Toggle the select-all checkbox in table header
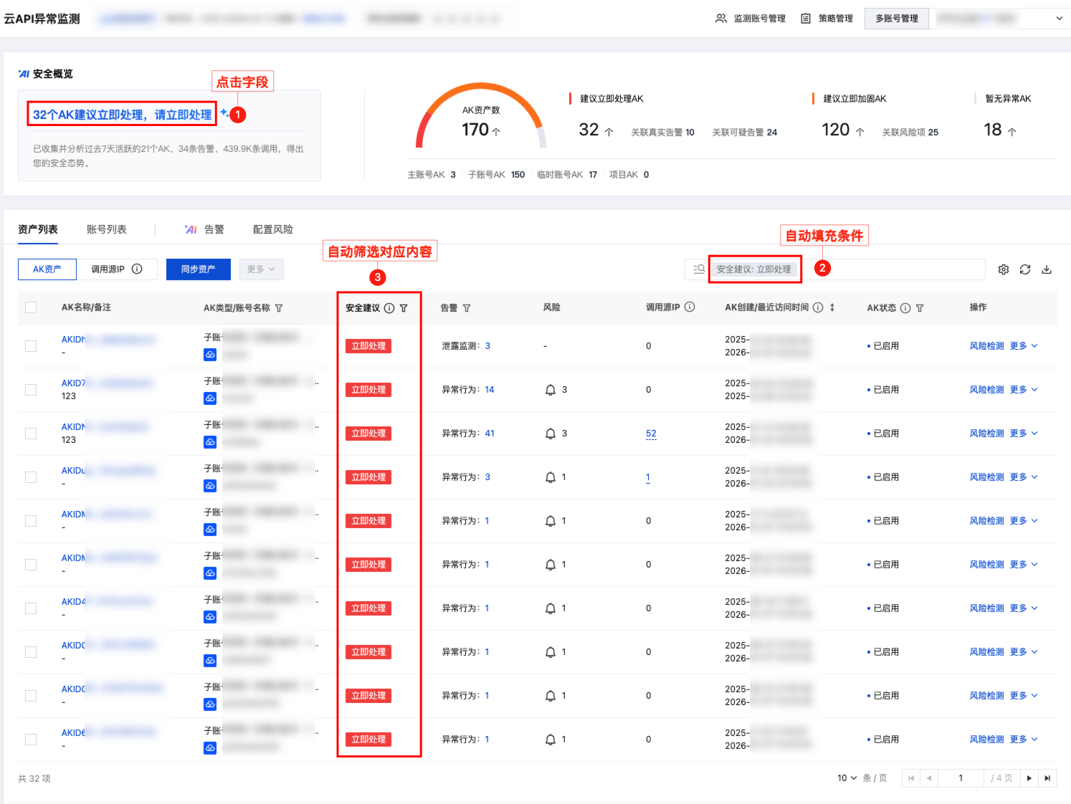The width and height of the screenshot is (1071, 804). coord(31,307)
